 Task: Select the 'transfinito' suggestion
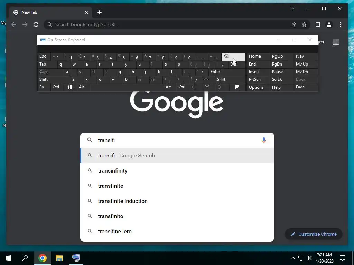[177, 216]
